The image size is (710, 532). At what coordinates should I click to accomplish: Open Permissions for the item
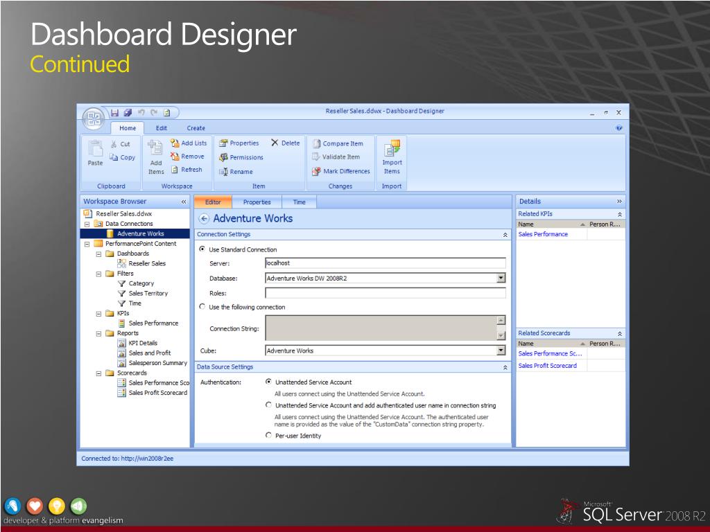pos(241,157)
